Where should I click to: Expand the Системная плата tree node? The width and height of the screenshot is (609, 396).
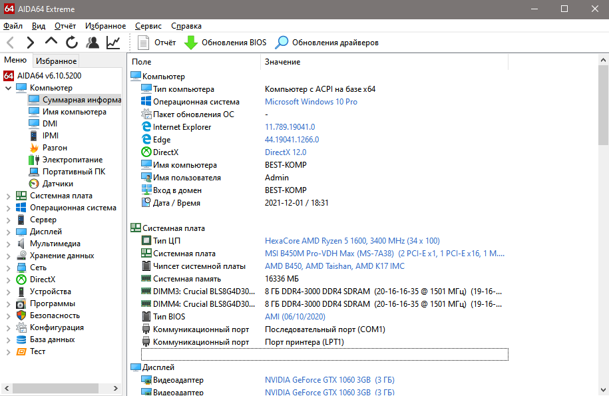point(8,196)
